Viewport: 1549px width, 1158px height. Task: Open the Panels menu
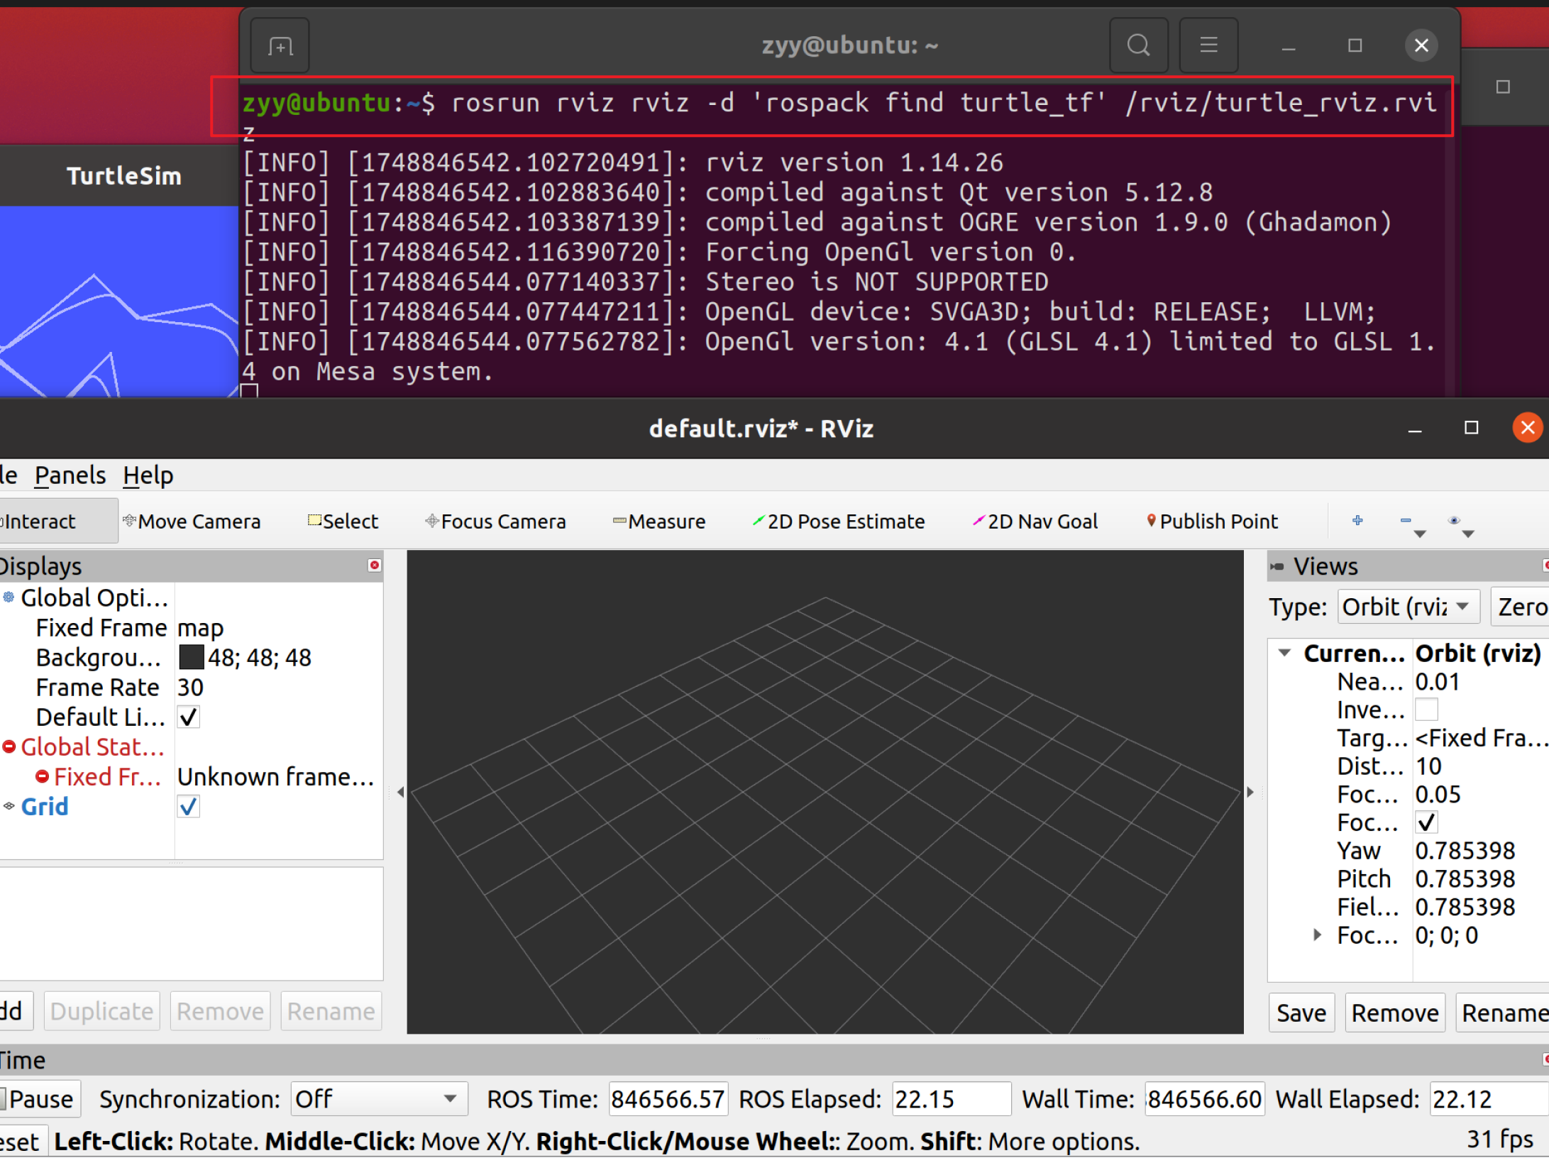coord(70,475)
